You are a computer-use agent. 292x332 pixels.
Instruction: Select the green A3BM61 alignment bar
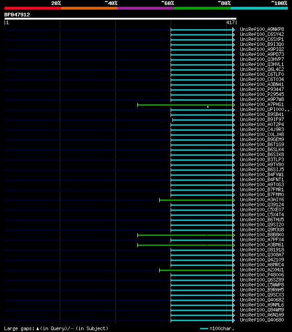tap(185, 245)
